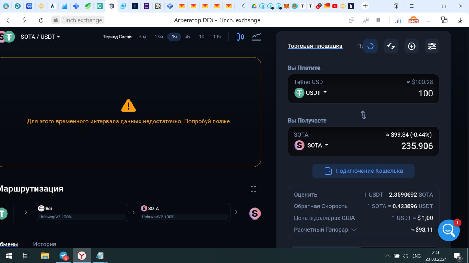Viewport: 469px width, 263px height.
Task: Open USDT token selector dropdown
Action: (311, 93)
